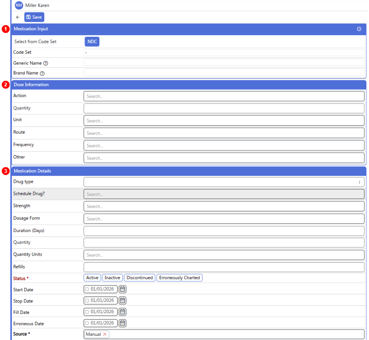Click the Miller Karen patient name
Image resolution: width=369 pixels, height=340 pixels.
tap(37, 5)
